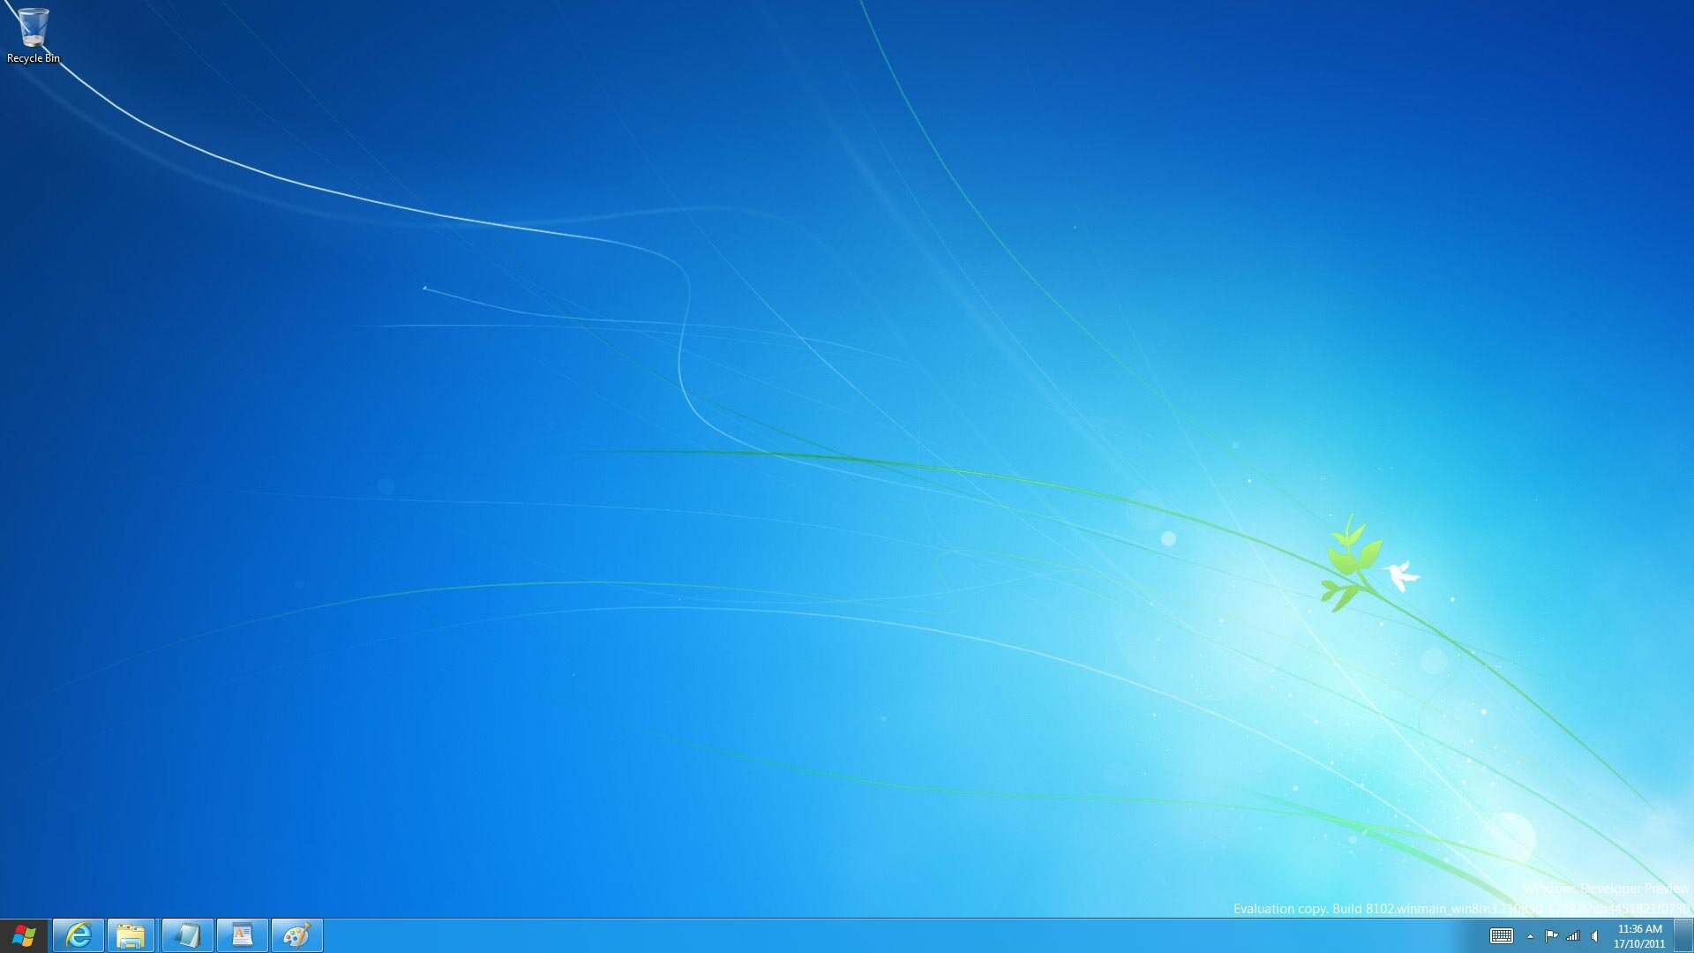Open the touch keyboard tray icon
The height and width of the screenshot is (953, 1694).
point(1502,936)
